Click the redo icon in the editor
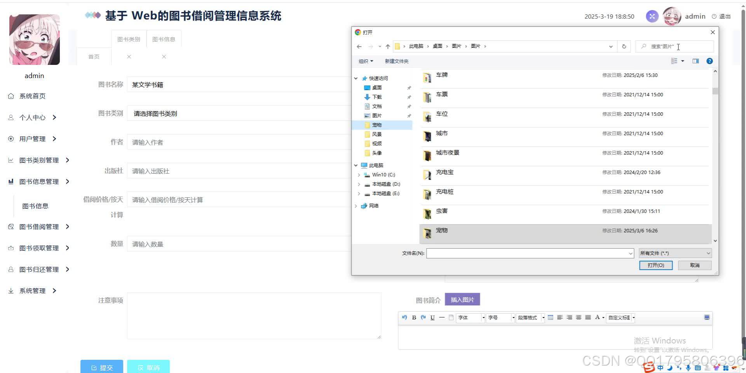 423,317
